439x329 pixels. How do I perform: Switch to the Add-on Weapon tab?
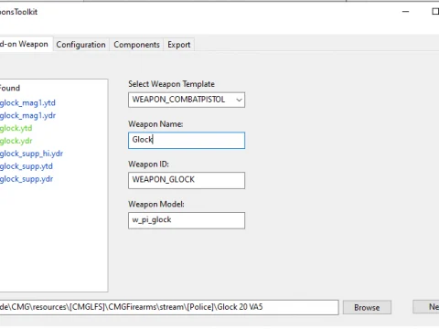26,44
